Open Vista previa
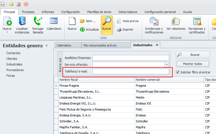 pos(128,21)
